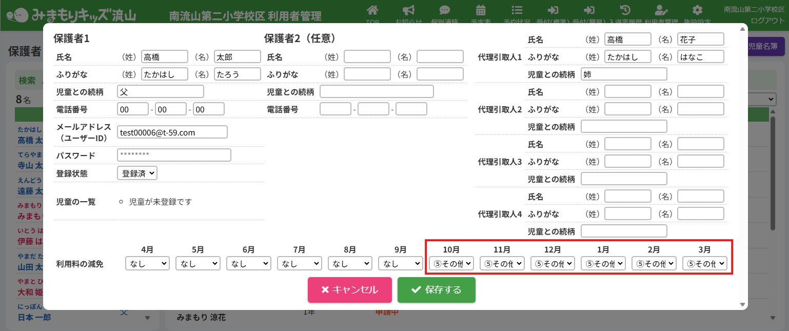Go to the TOP home icon
This screenshot has width=789, height=331.
373,10
